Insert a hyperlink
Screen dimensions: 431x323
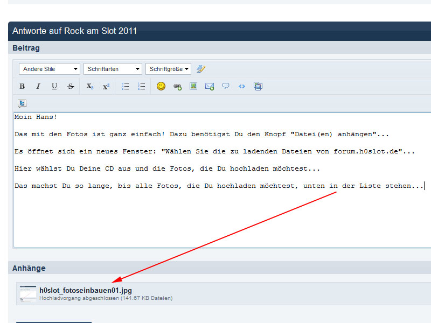coord(177,87)
